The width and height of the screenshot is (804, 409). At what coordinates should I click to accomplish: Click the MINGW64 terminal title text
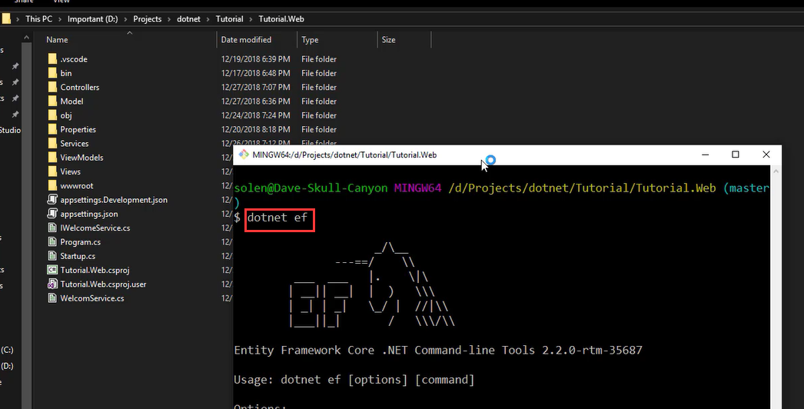point(344,155)
